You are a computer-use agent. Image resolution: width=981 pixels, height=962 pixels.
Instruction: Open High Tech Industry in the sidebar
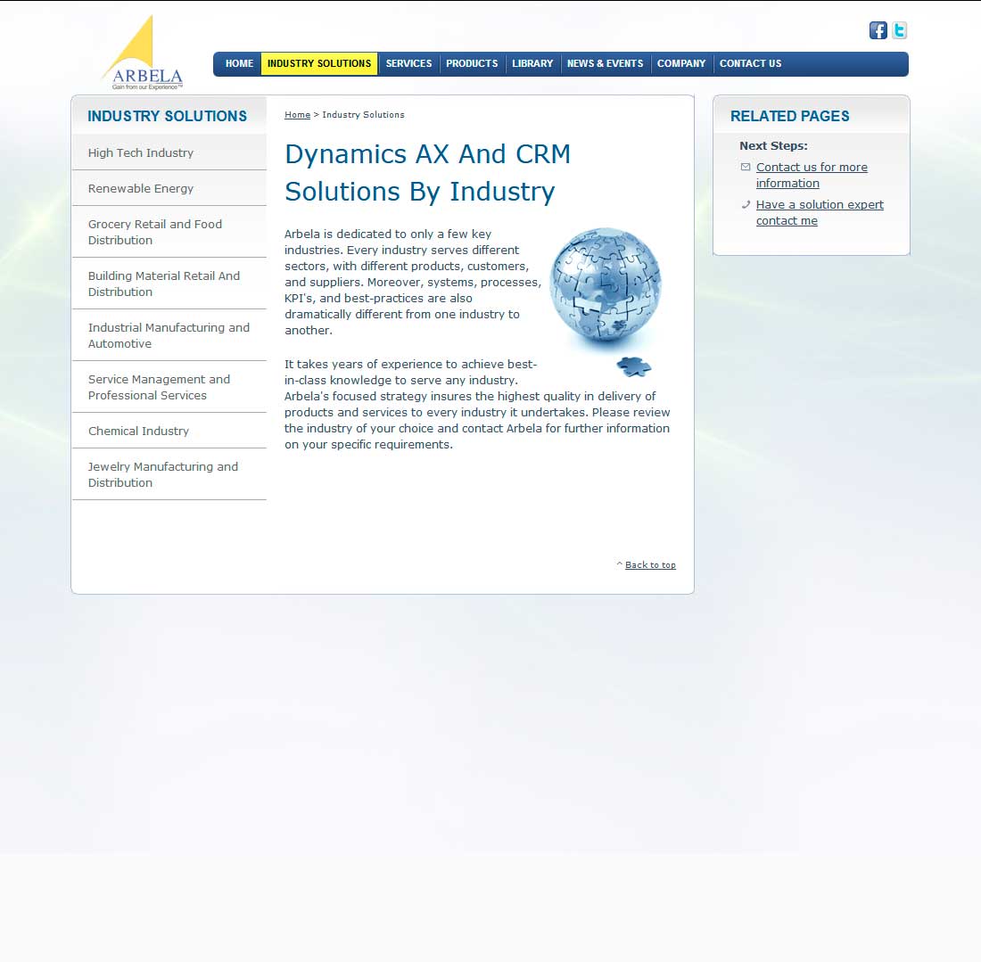click(169, 152)
